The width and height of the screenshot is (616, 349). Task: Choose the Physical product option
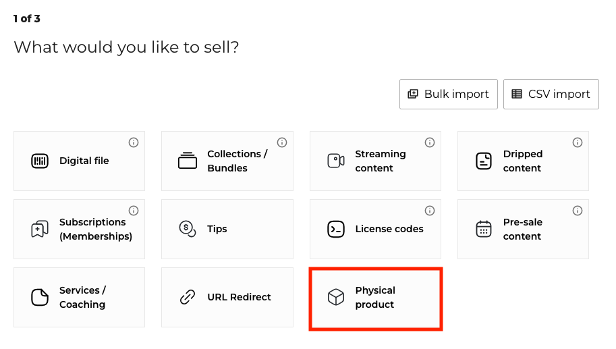(x=375, y=298)
